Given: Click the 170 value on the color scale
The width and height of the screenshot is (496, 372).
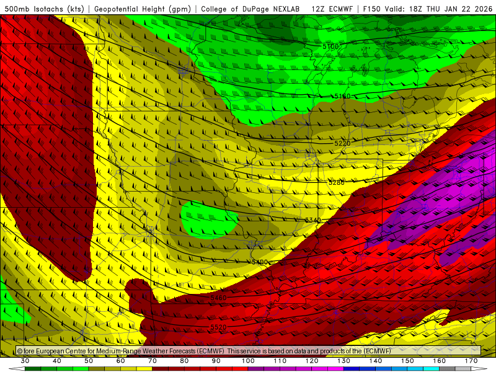Looking at the screenshot, I should pos(471,361).
